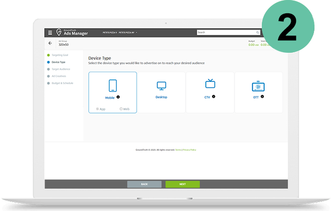Click the Budget 0.00 USD value
The image size is (332, 211).
pyautogui.click(x=253, y=45)
